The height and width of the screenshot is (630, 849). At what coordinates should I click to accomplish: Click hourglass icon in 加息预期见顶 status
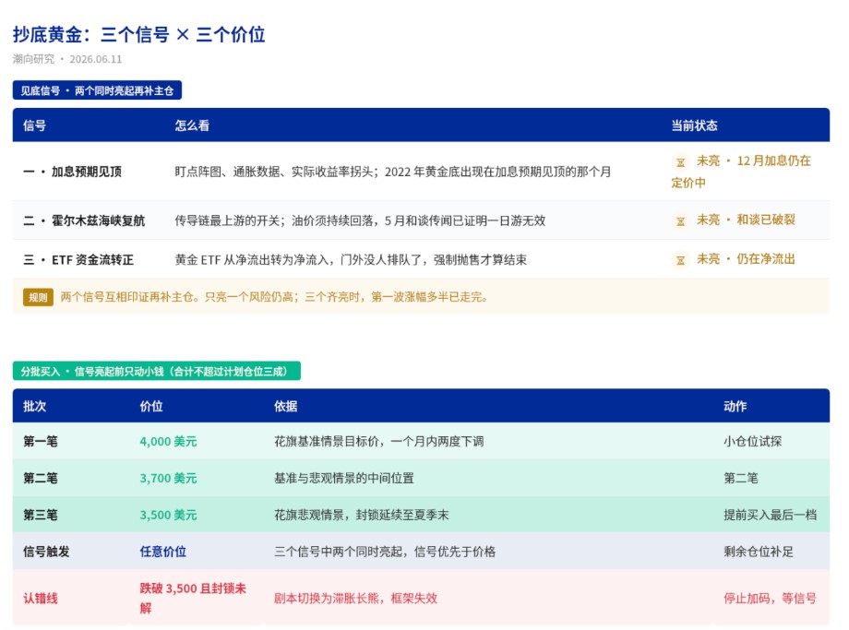(x=681, y=161)
